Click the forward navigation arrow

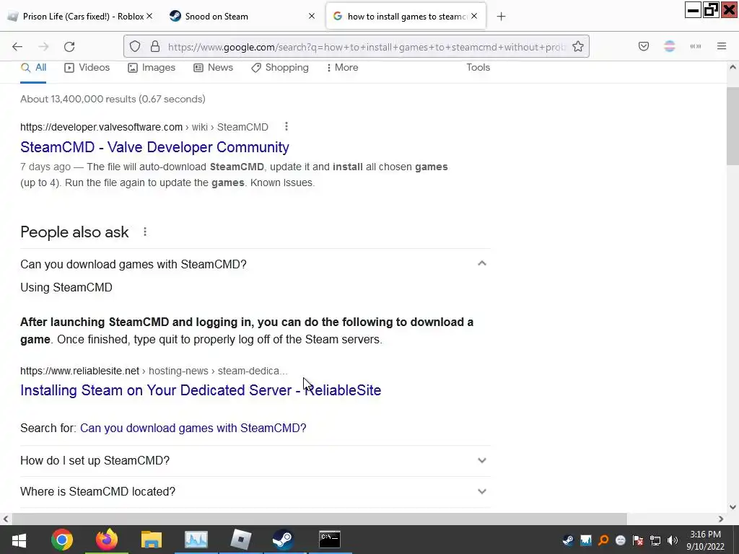(43, 47)
